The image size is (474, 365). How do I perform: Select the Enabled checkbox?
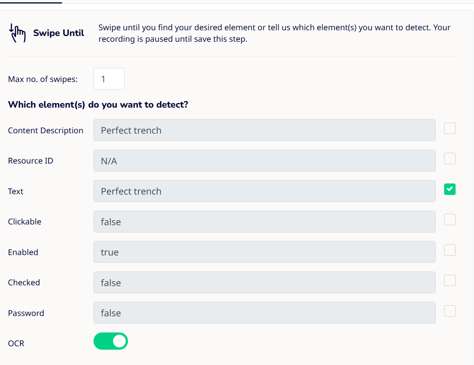449,250
